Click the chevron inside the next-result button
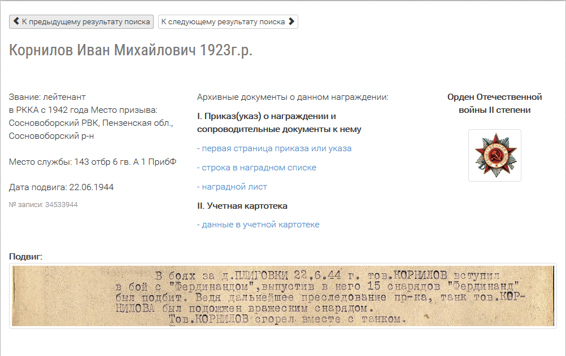This screenshot has height=356, width=566. point(291,22)
